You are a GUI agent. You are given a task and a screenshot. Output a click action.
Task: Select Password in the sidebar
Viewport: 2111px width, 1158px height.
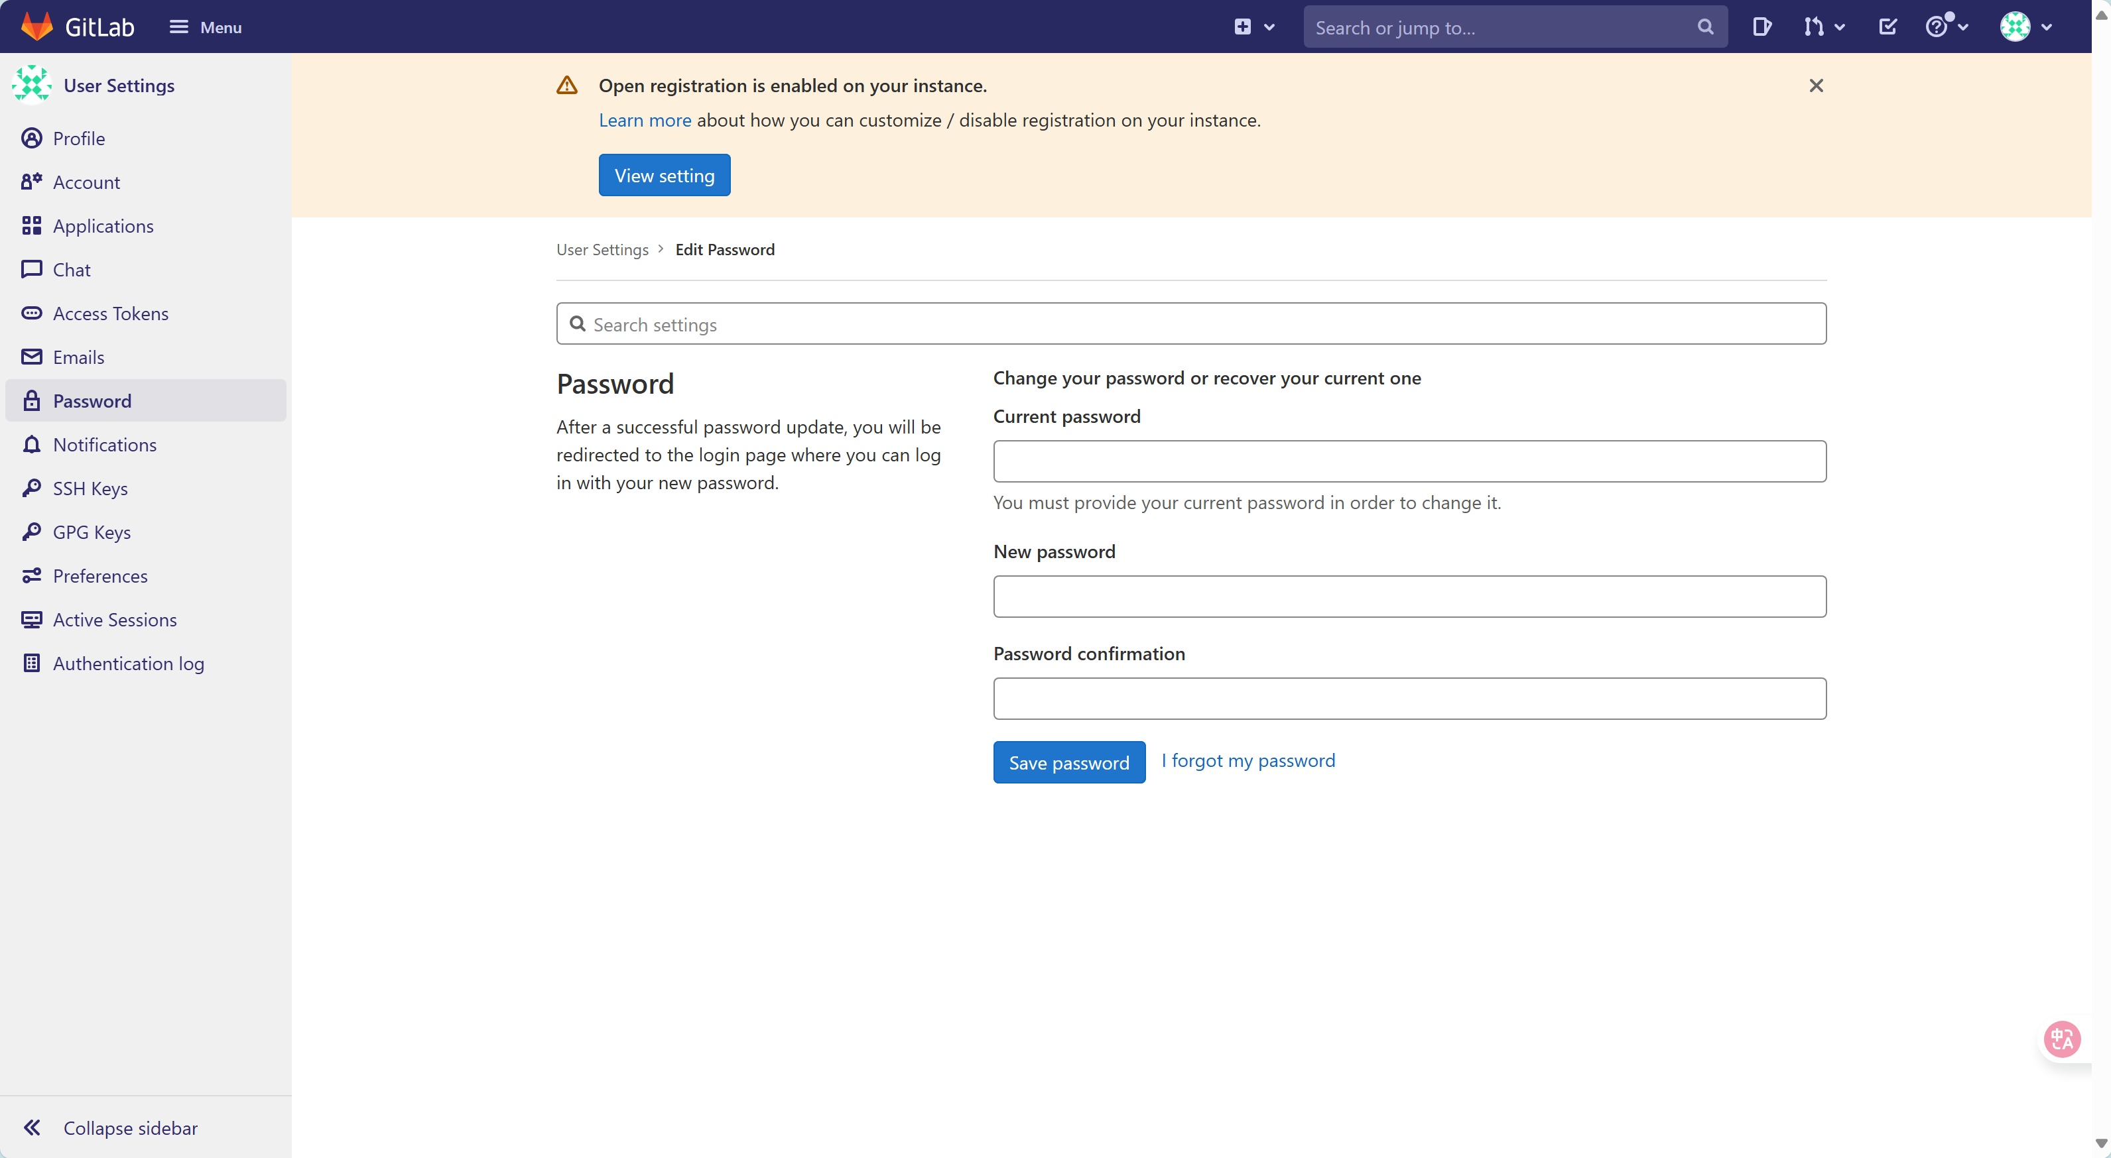click(146, 400)
